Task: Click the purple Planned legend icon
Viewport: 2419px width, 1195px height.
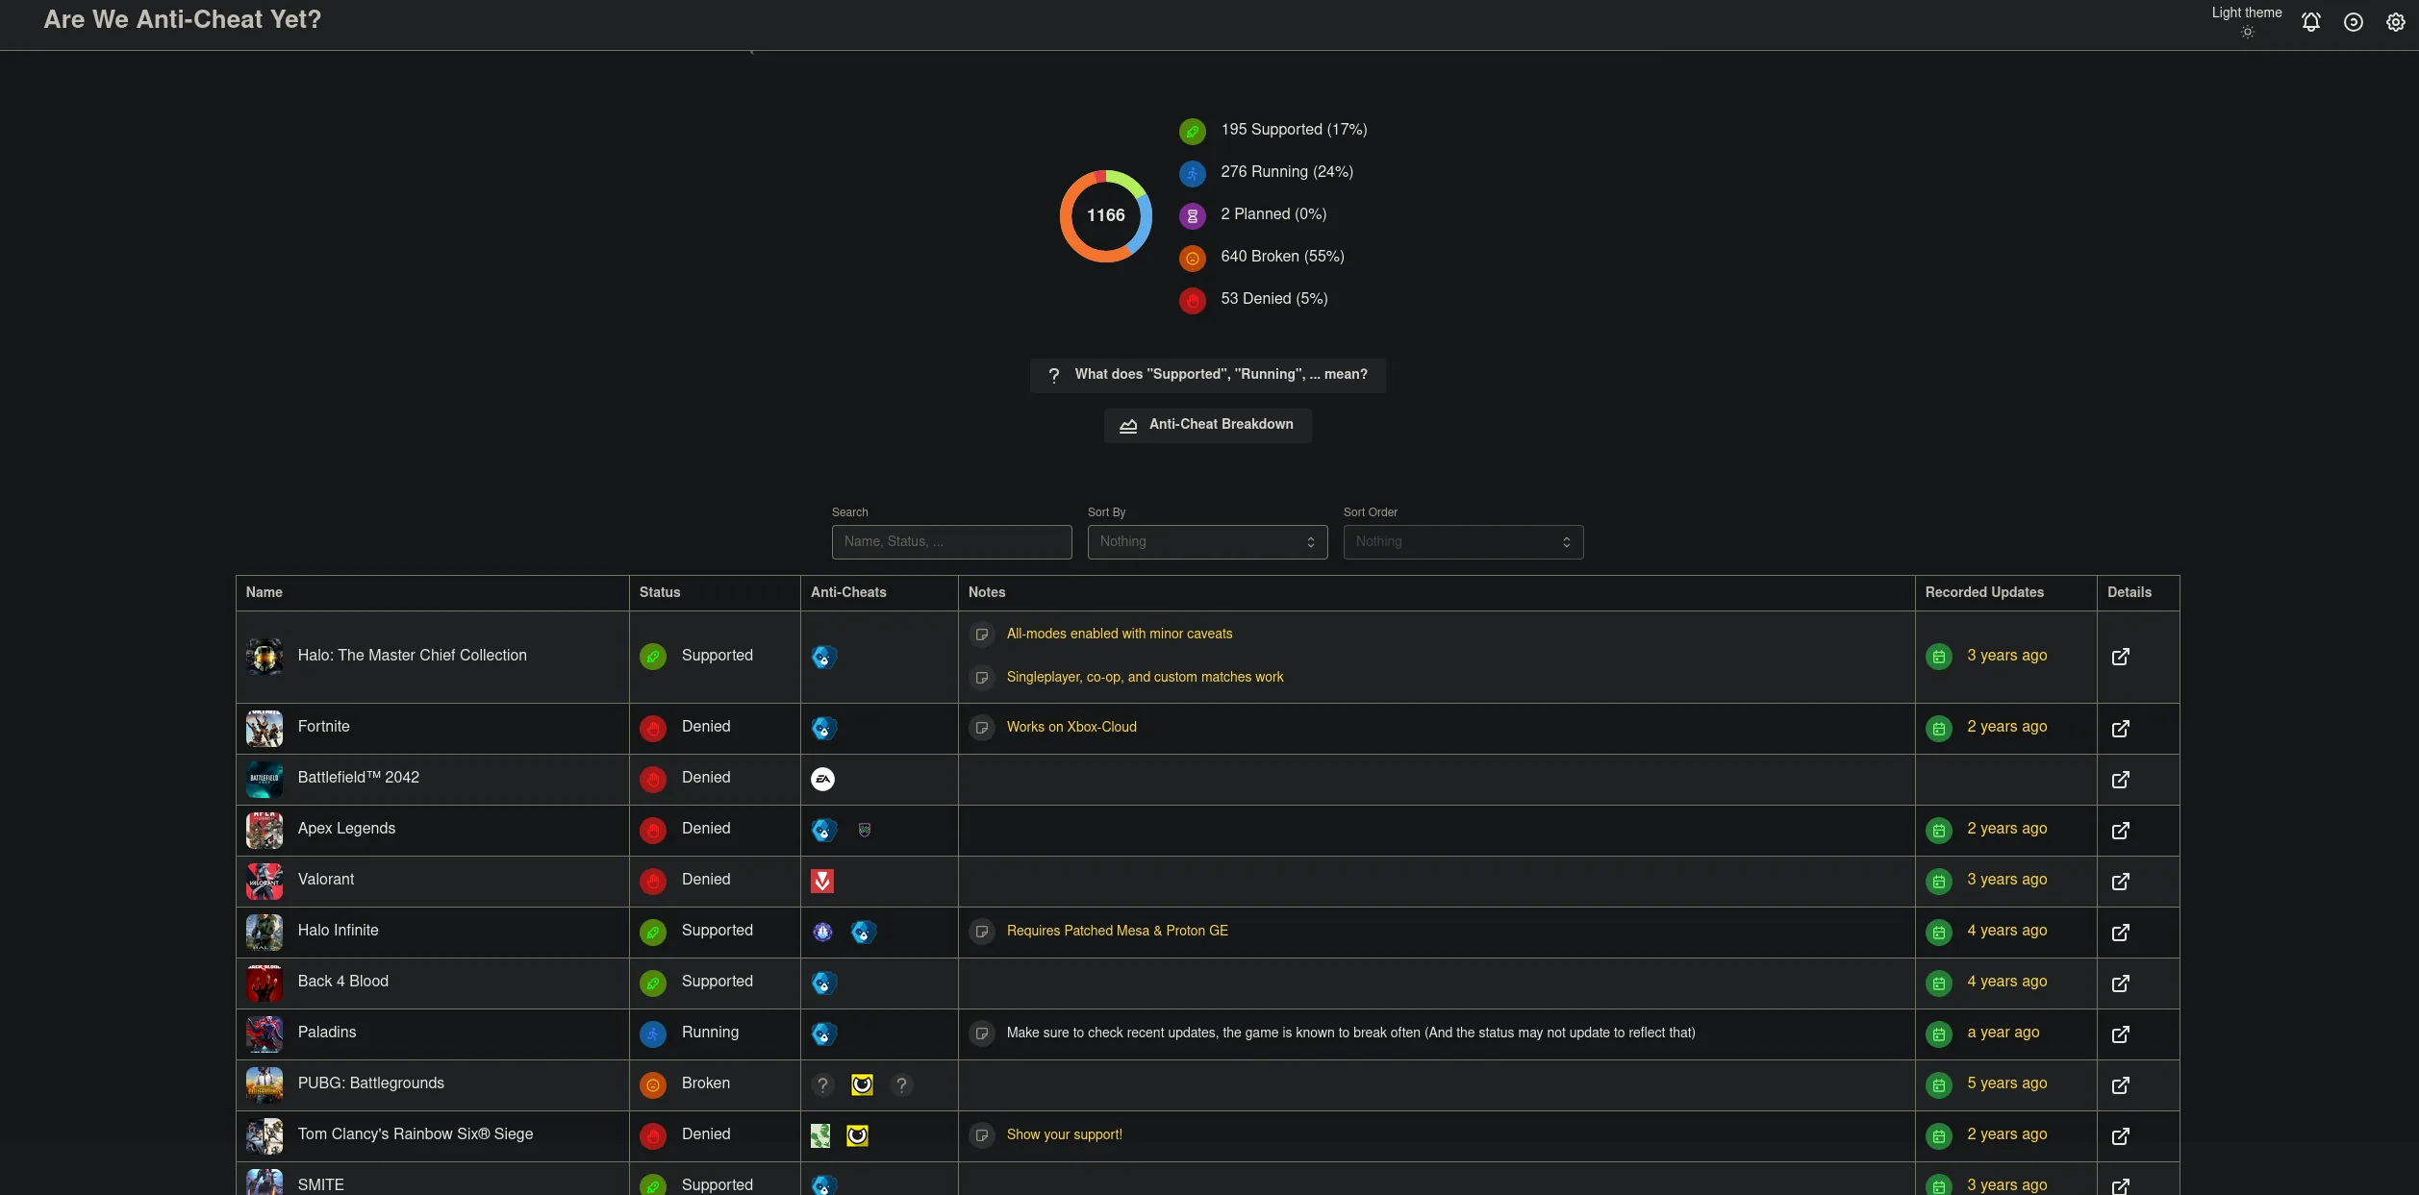Action: point(1192,215)
